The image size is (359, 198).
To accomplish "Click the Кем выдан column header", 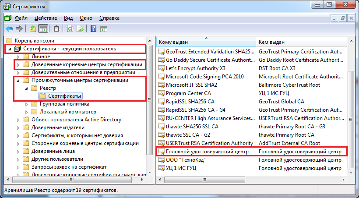I will pyautogui.click(x=302, y=42).
